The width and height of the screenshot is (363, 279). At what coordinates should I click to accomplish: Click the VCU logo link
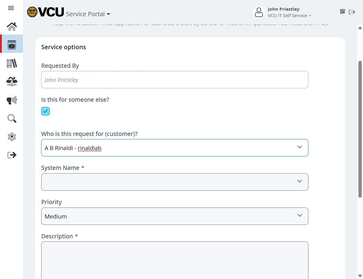coord(45,12)
